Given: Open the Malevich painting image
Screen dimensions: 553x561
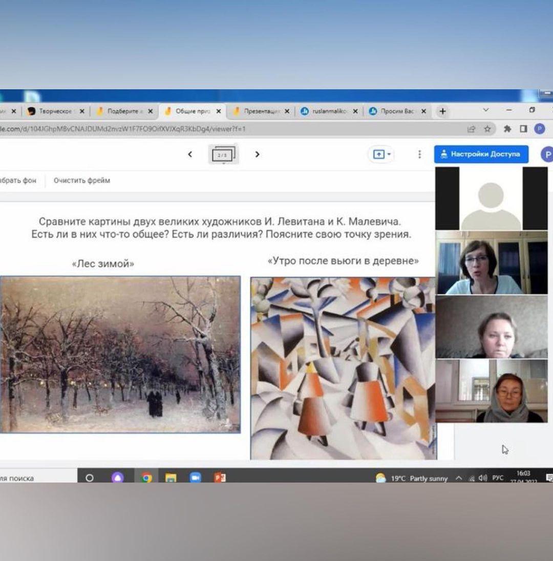Looking at the screenshot, I should 343,368.
